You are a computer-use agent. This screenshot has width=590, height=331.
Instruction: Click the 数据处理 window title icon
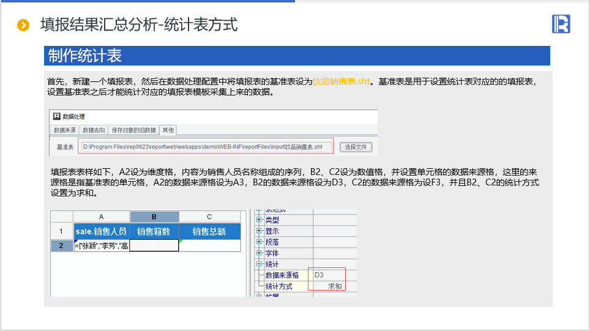(x=57, y=116)
